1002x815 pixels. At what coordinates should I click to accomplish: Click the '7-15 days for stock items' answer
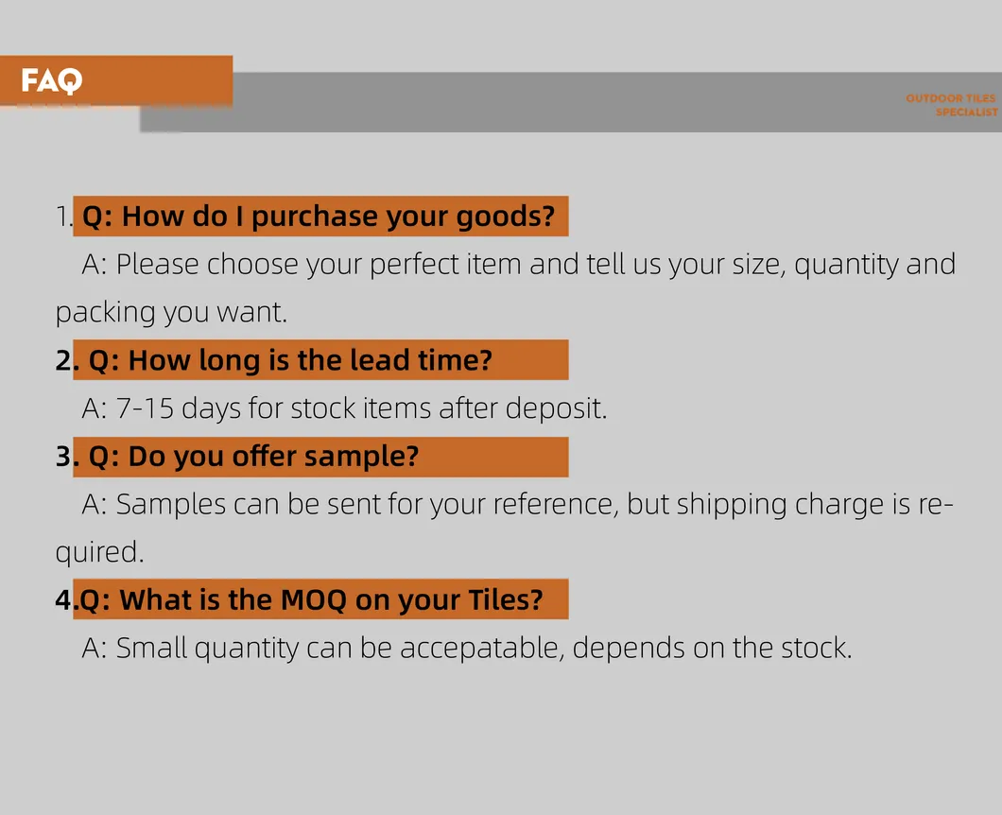pos(344,408)
